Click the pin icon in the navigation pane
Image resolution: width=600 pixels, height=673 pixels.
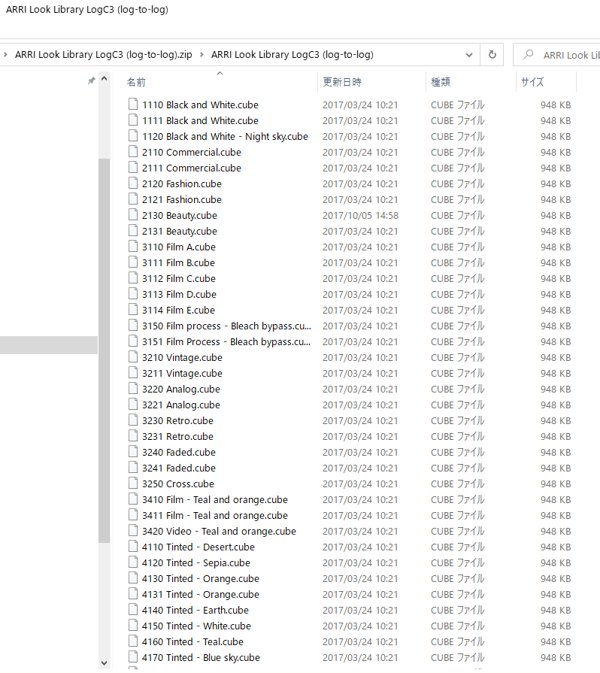pyautogui.click(x=92, y=80)
